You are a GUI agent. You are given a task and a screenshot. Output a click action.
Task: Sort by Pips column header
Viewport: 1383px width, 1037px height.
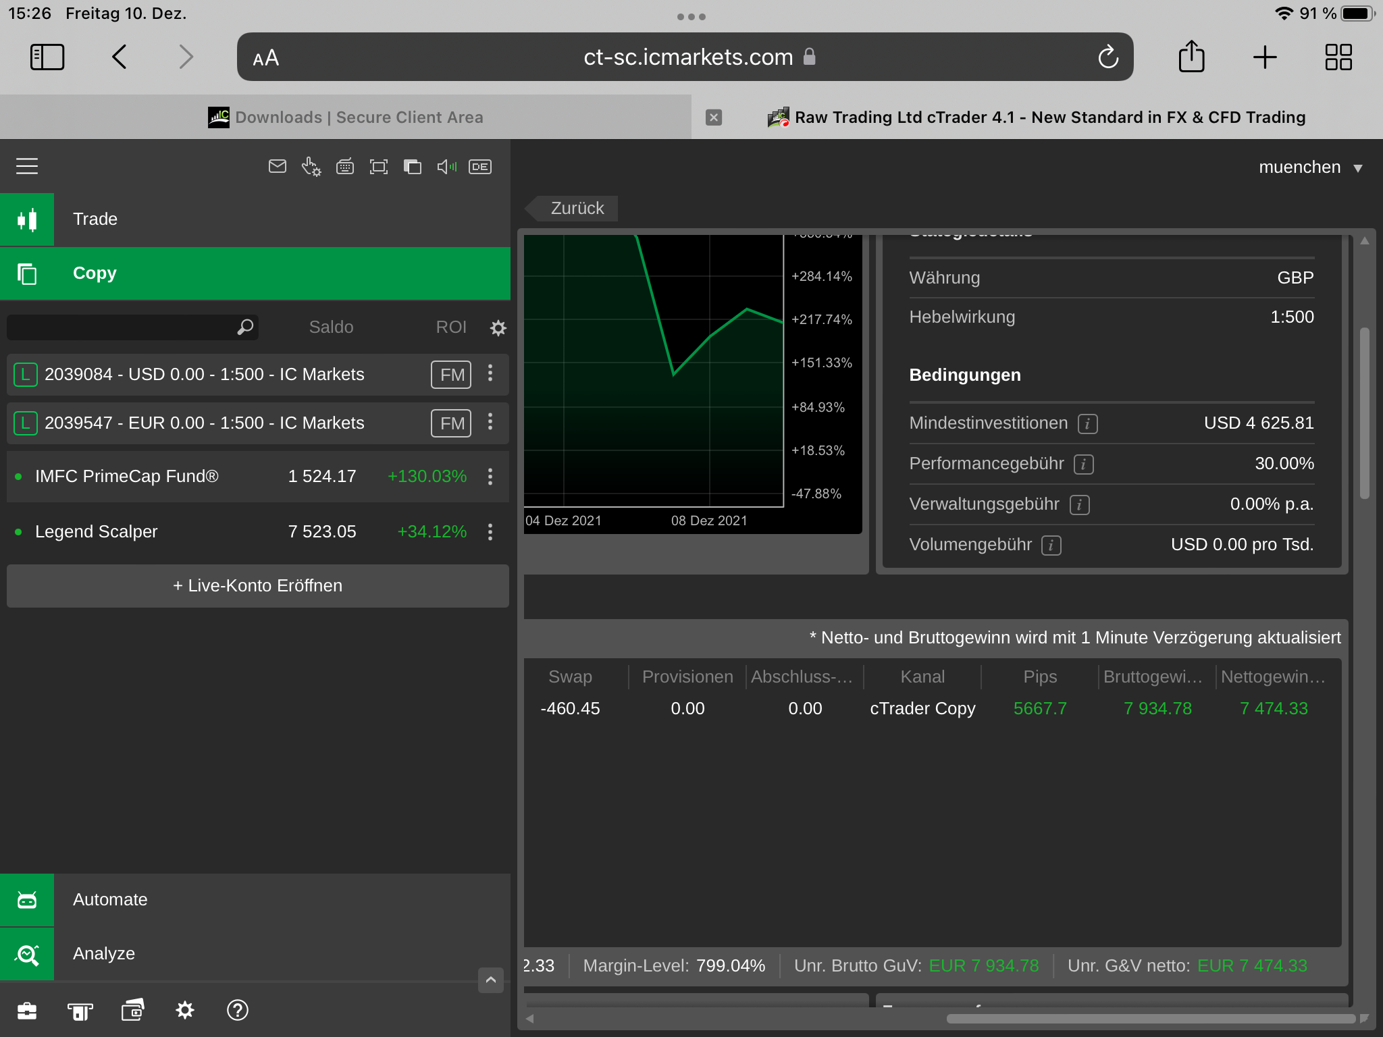1040,677
